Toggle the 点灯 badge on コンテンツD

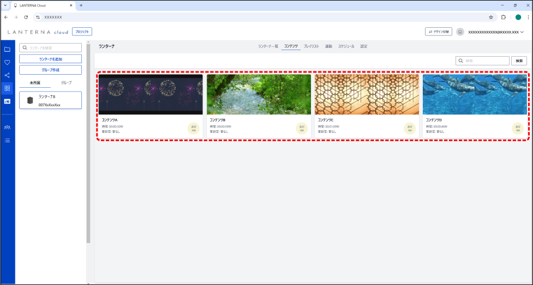518,129
